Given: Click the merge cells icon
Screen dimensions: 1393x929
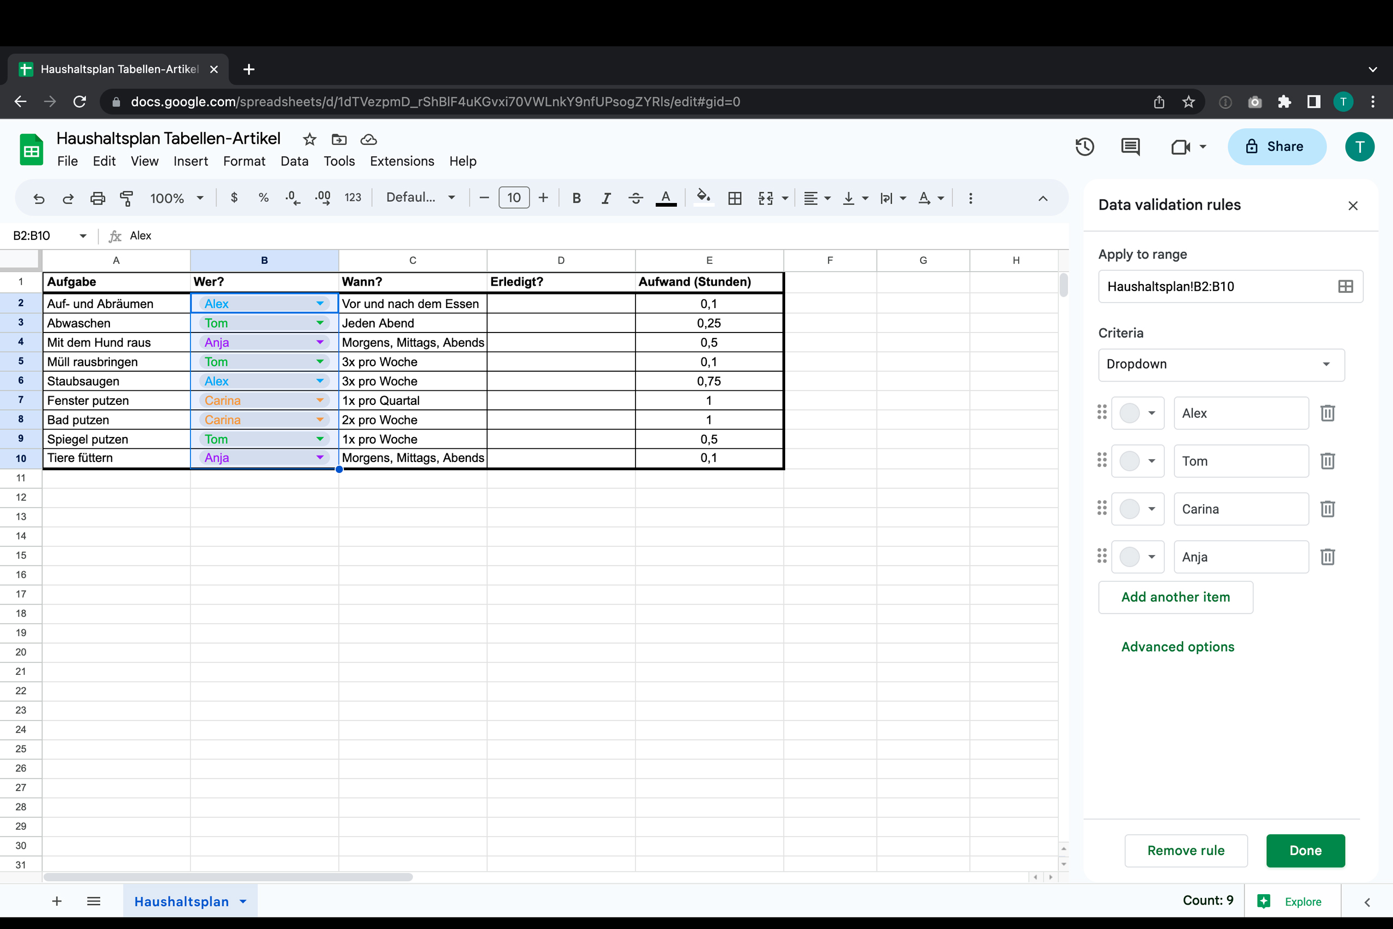Looking at the screenshot, I should (766, 198).
